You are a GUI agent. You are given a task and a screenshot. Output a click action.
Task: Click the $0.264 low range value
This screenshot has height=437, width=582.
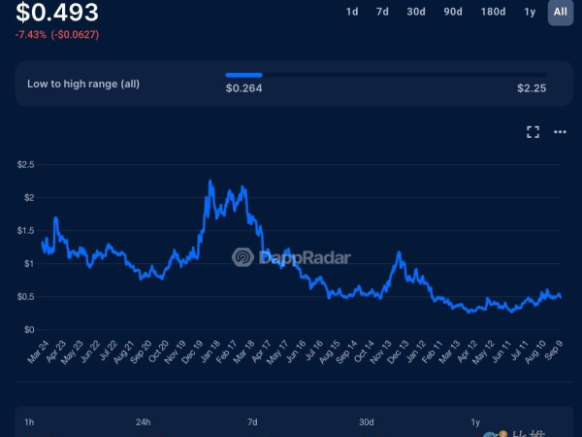click(x=243, y=88)
